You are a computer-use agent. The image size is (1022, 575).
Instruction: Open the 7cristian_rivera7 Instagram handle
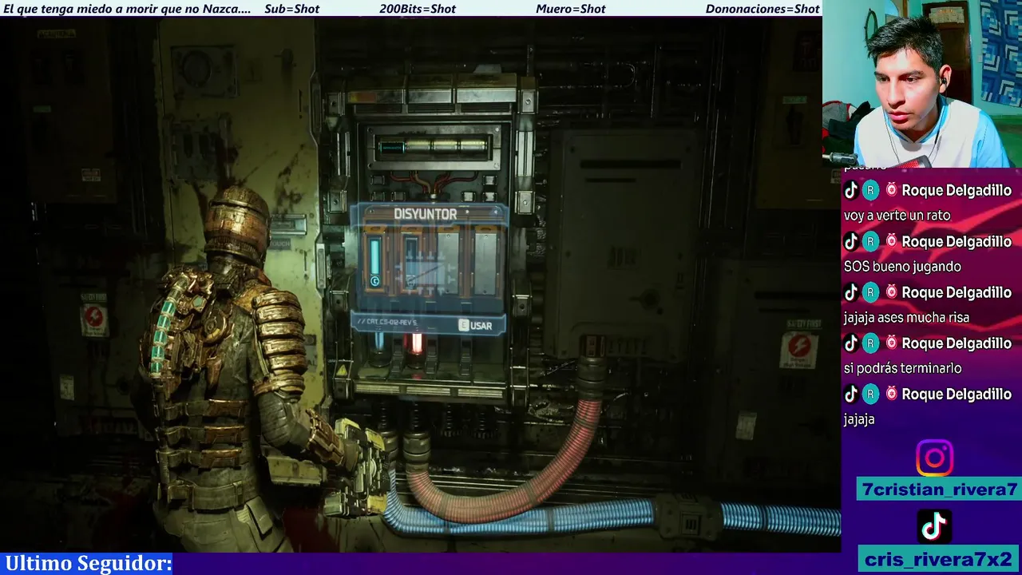pyautogui.click(x=939, y=490)
